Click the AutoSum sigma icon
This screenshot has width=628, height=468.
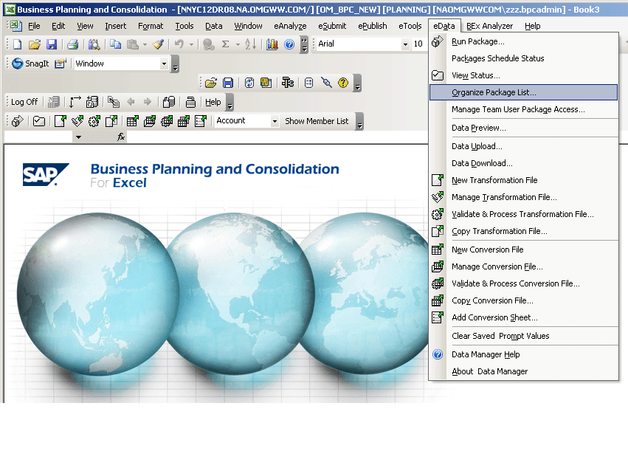tap(226, 44)
